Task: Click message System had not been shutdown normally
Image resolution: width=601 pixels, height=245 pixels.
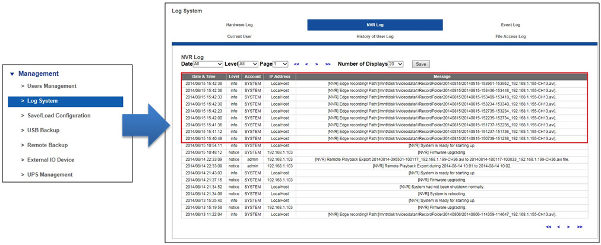Action: (x=442, y=187)
